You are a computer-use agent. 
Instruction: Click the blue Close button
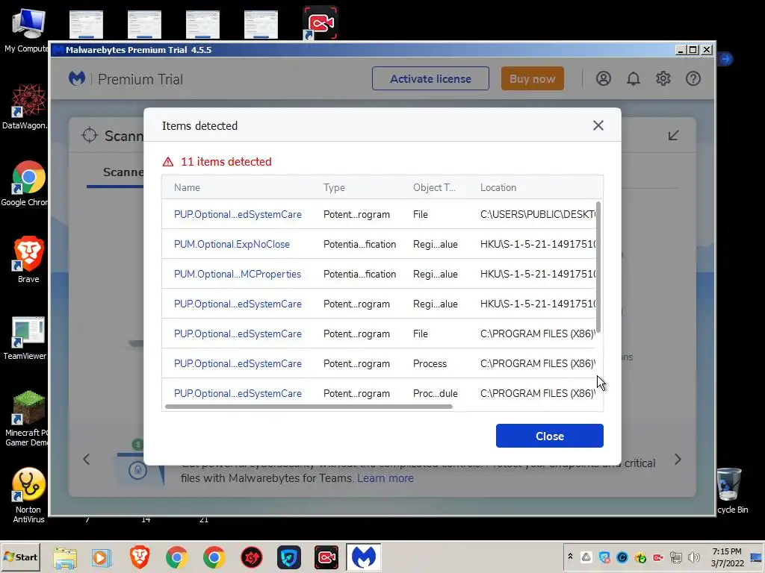point(549,436)
